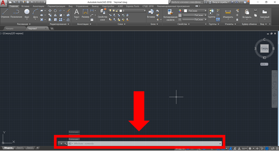This screenshot has height=156, width=279.
Task: Click the Круг circle tool
Action: [27, 13]
